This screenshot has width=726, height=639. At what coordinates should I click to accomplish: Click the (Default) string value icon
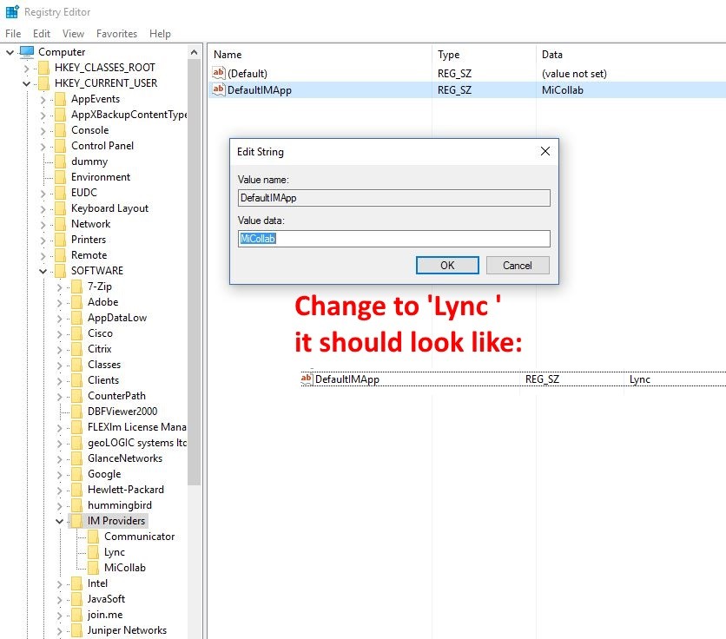click(219, 74)
